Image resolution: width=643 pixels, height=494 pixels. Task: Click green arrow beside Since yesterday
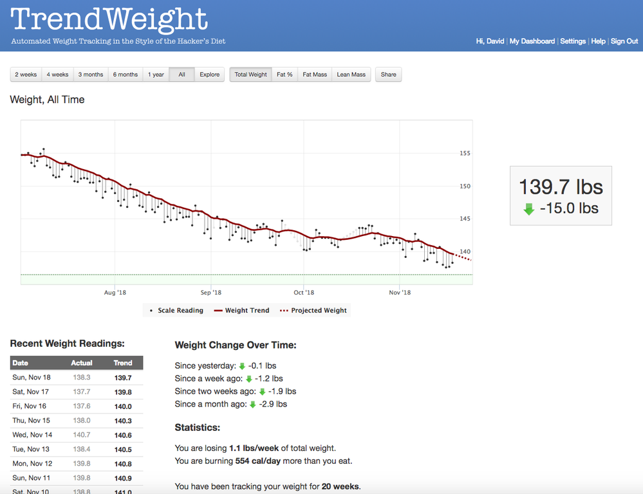[242, 366]
